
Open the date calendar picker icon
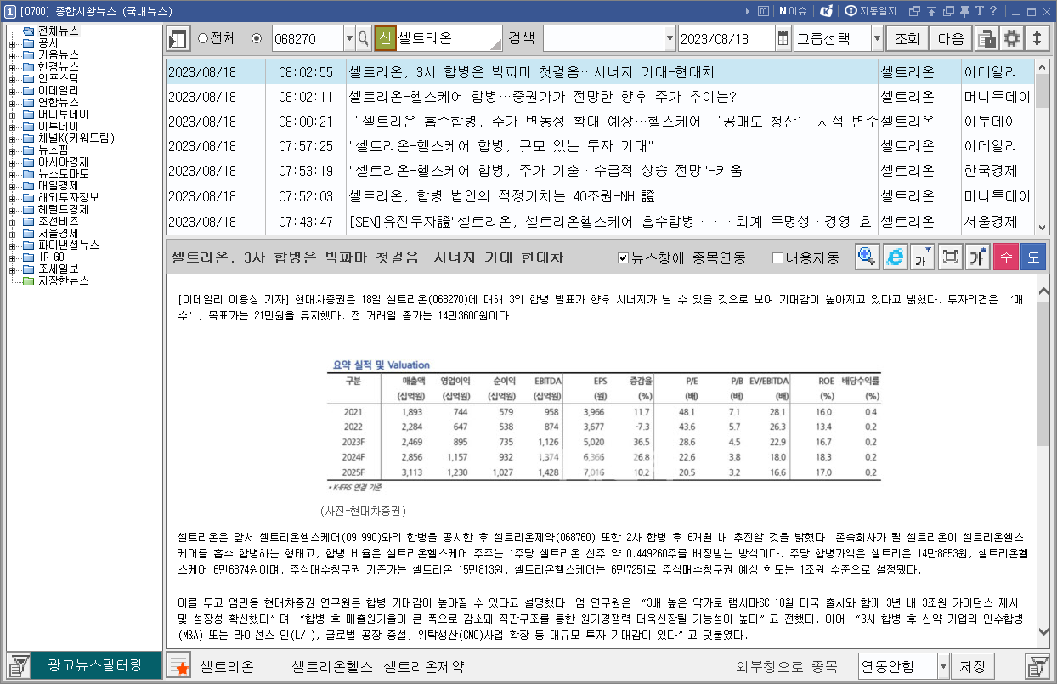coord(783,39)
